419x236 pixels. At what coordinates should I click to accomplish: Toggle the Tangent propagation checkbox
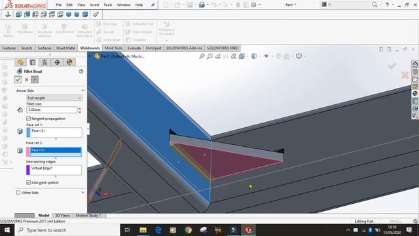pos(28,118)
